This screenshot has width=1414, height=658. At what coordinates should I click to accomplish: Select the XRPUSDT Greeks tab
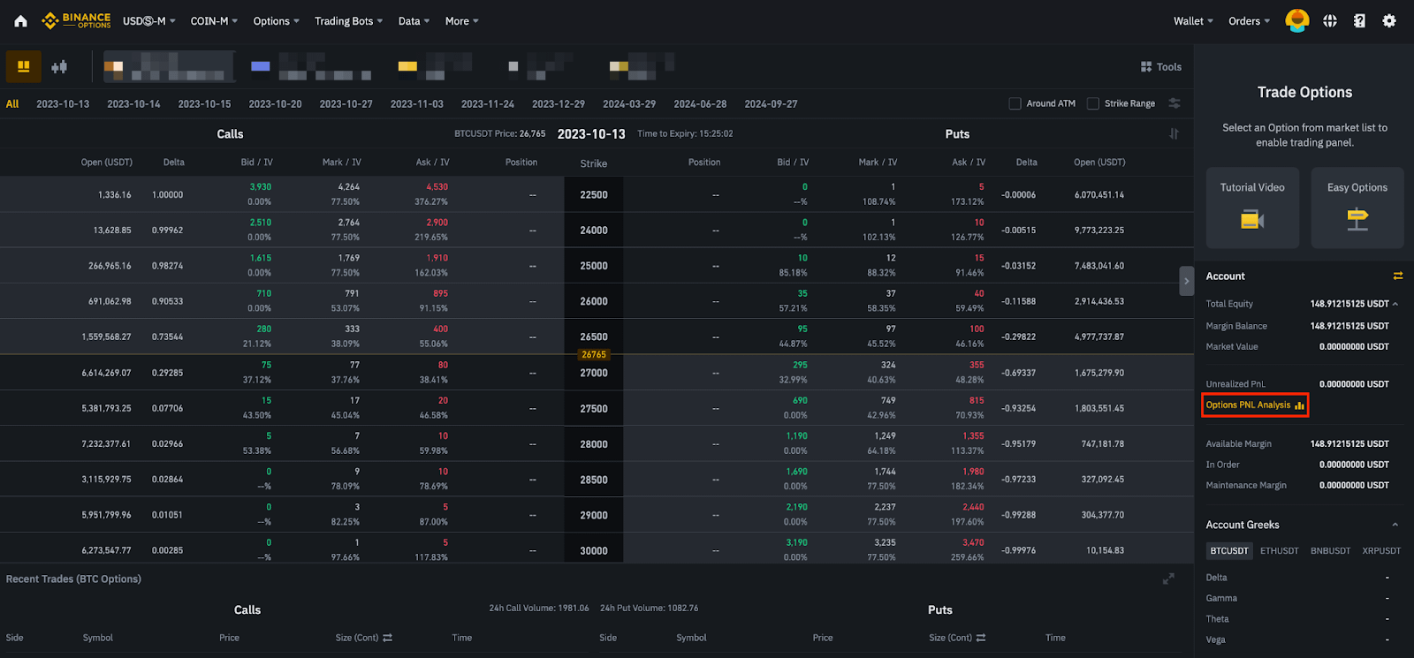[1381, 550]
